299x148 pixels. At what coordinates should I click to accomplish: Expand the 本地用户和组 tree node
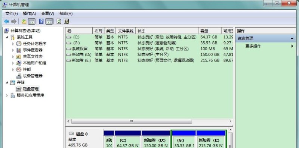tap(13, 63)
